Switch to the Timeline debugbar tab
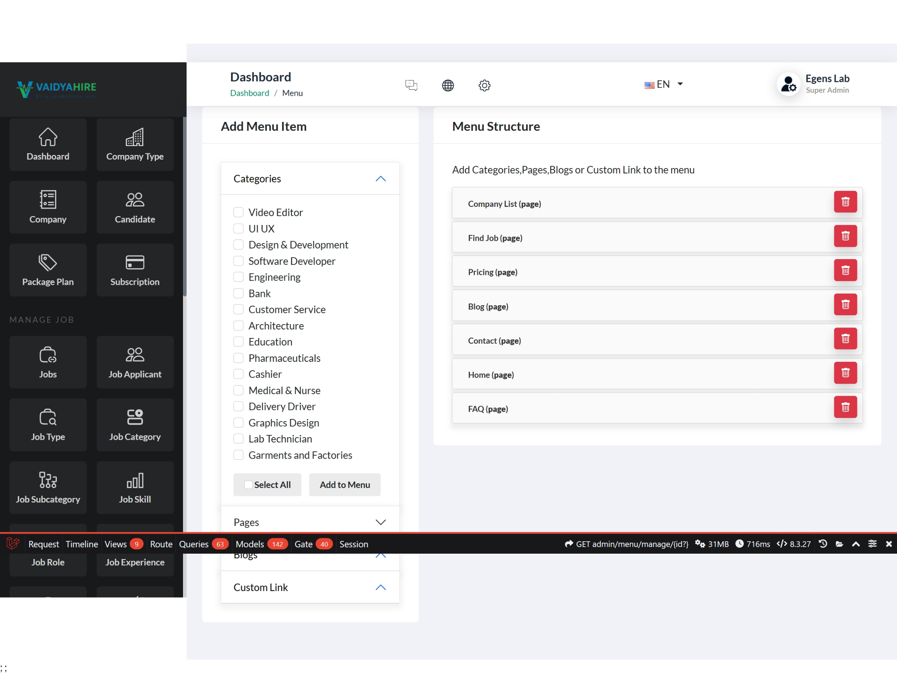Screen dimensions: 897x694 82,544
